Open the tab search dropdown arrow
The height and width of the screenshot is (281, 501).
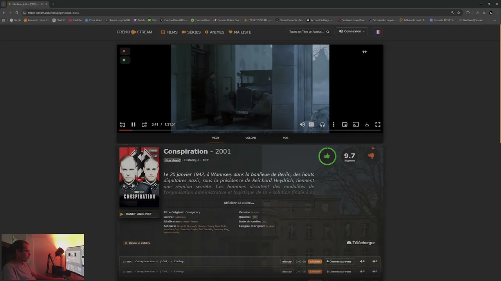pyautogui.click(x=3, y=4)
